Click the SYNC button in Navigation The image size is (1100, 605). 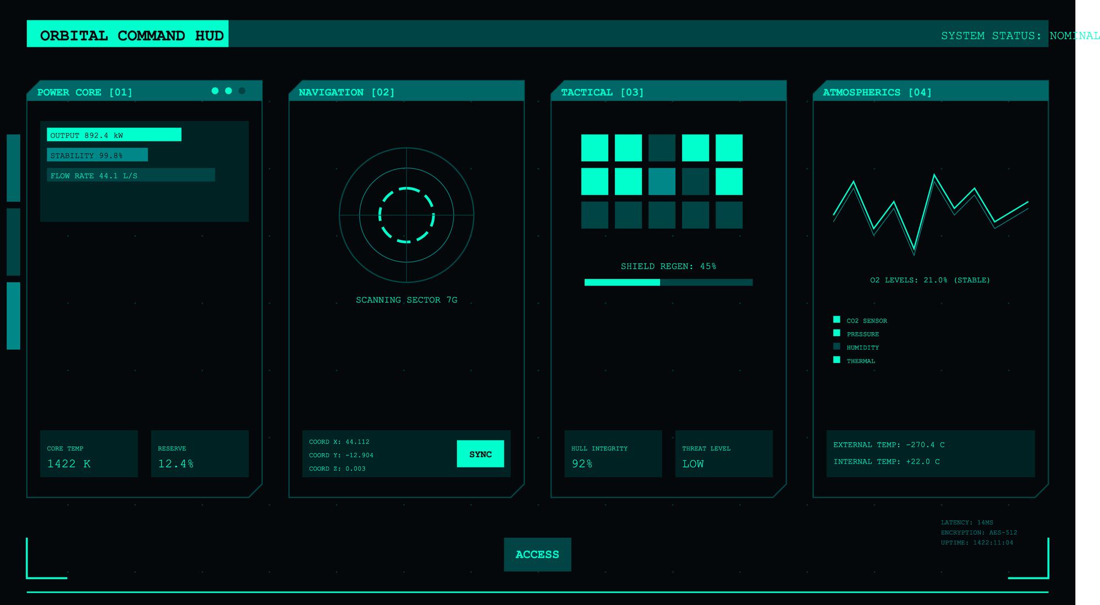click(x=480, y=454)
